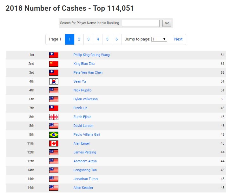This screenshot has height=193, width=230.
Task: Open Alan Engel's player profile
Action: pyautogui.click(x=82, y=143)
